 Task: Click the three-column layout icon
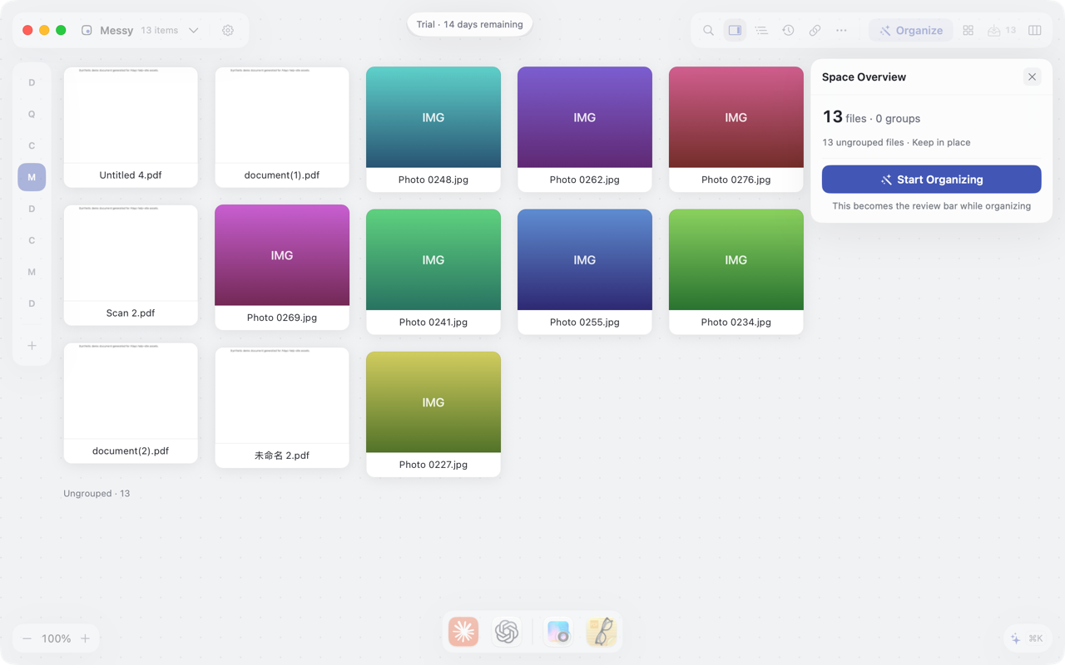point(1034,31)
